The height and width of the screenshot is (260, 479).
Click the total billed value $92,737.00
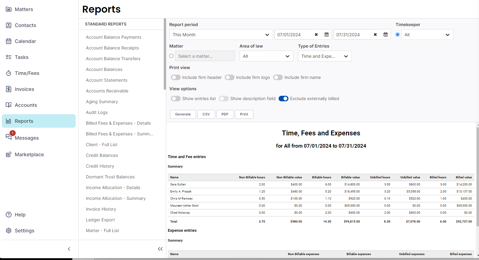[x=464, y=222]
